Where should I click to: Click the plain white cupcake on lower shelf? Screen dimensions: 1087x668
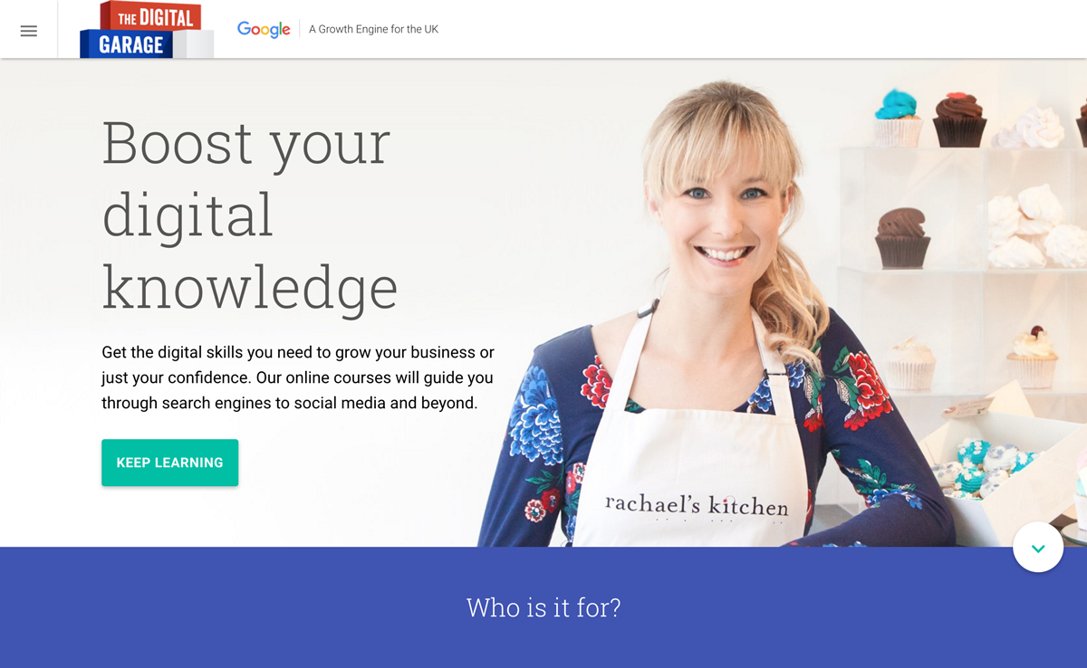[x=909, y=363]
